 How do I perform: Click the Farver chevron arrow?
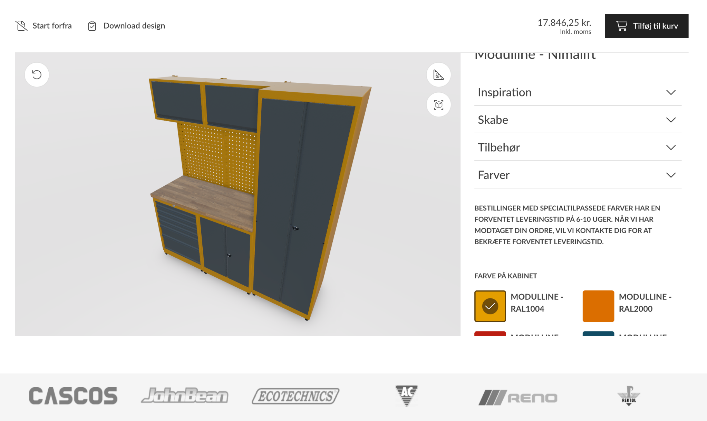671,175
